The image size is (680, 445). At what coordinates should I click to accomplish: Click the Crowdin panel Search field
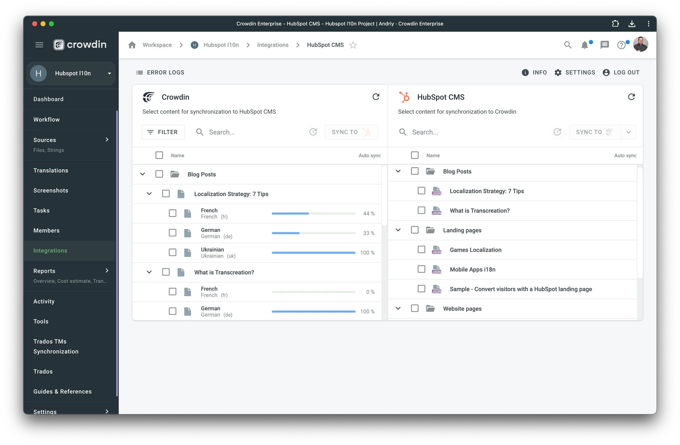250,132
